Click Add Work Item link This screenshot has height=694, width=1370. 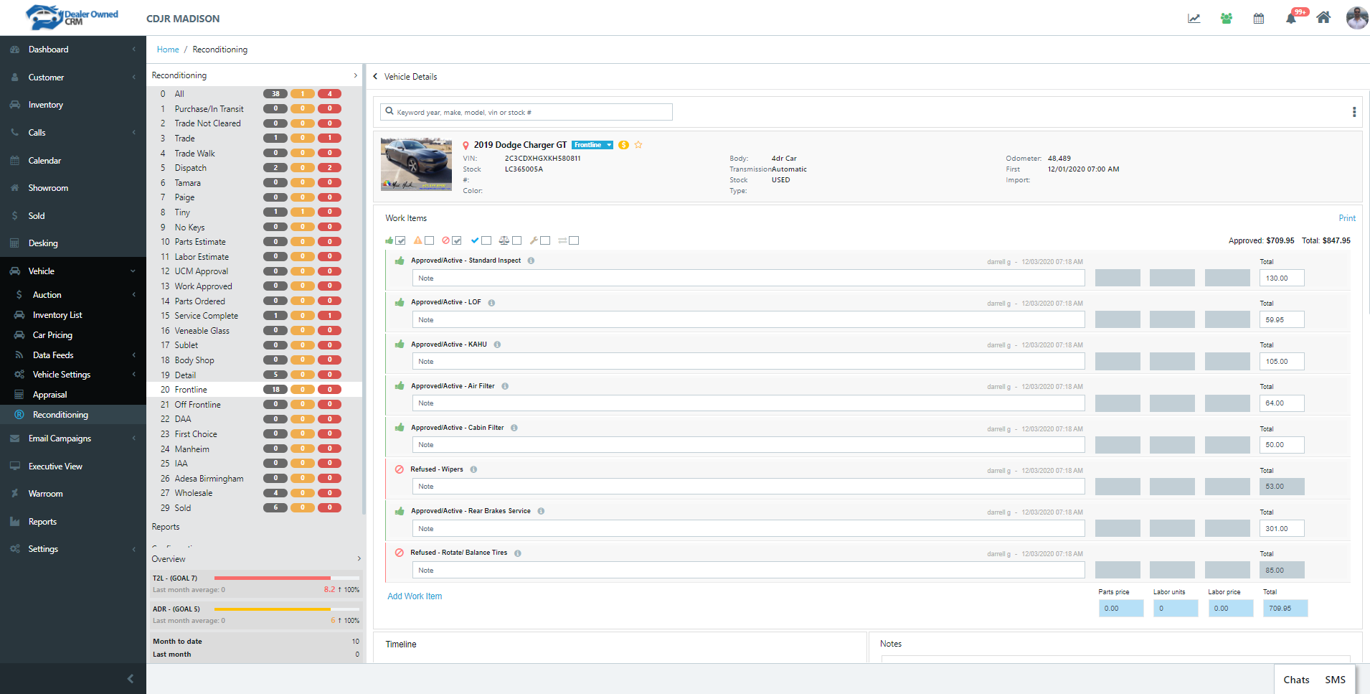coord(415,596)
